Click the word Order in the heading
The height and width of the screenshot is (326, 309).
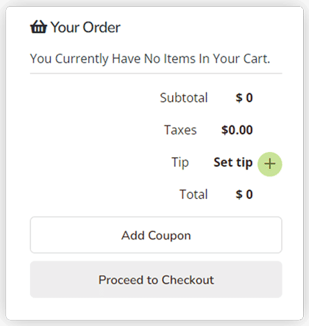pyautogui.click(x=102, y=27)
